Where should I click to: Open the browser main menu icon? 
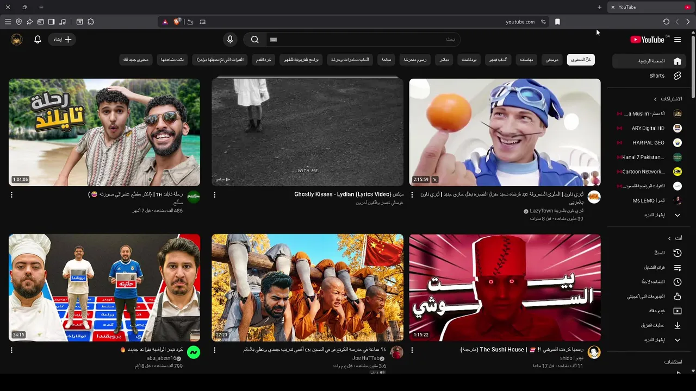8,22
